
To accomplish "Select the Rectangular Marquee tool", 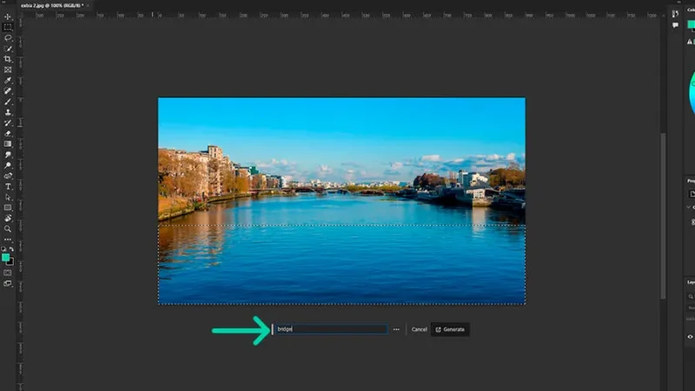I will 8,28.
